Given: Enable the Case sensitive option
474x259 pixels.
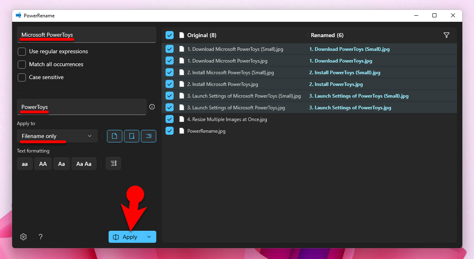Looking at the screenshot, I should (22, 77).
